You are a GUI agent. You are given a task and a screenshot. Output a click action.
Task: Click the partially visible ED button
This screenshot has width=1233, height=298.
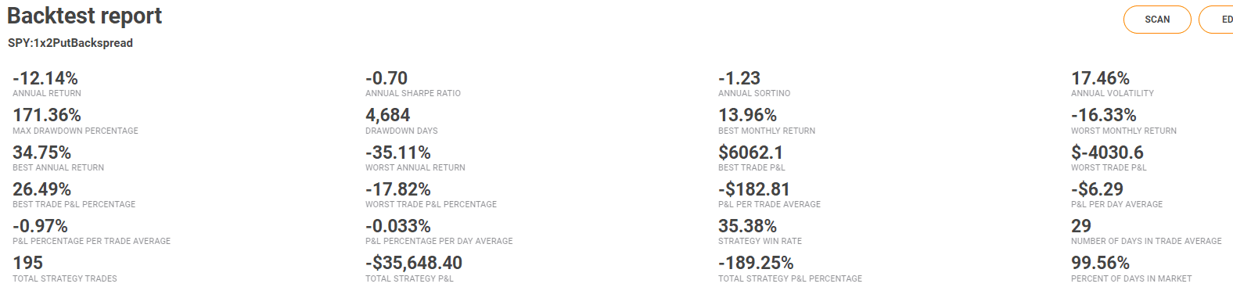[1217, 20]
